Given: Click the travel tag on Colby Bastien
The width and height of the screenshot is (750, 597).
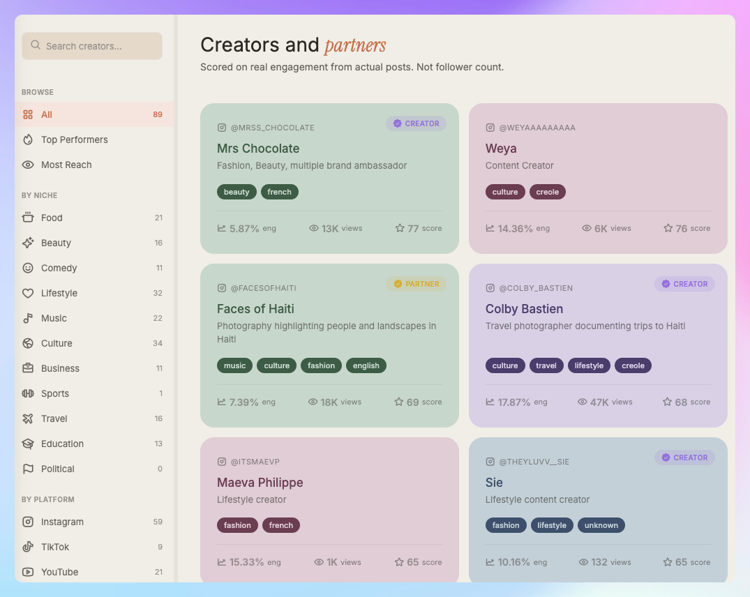Looking at the screenshot, I should coord(546,365).
